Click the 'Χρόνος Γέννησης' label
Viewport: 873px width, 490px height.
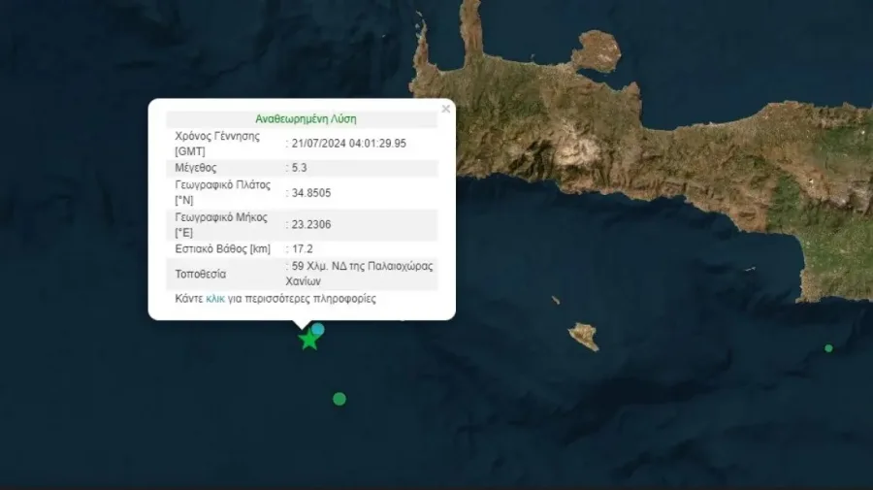point(217,136)
